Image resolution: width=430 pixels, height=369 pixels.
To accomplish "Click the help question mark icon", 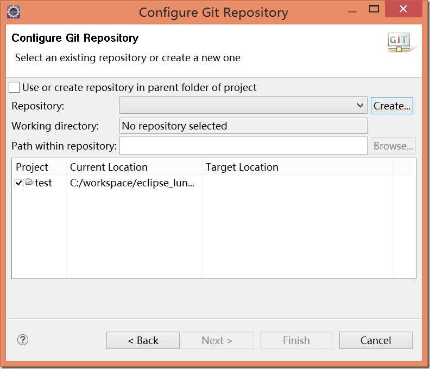I will 23,340.
